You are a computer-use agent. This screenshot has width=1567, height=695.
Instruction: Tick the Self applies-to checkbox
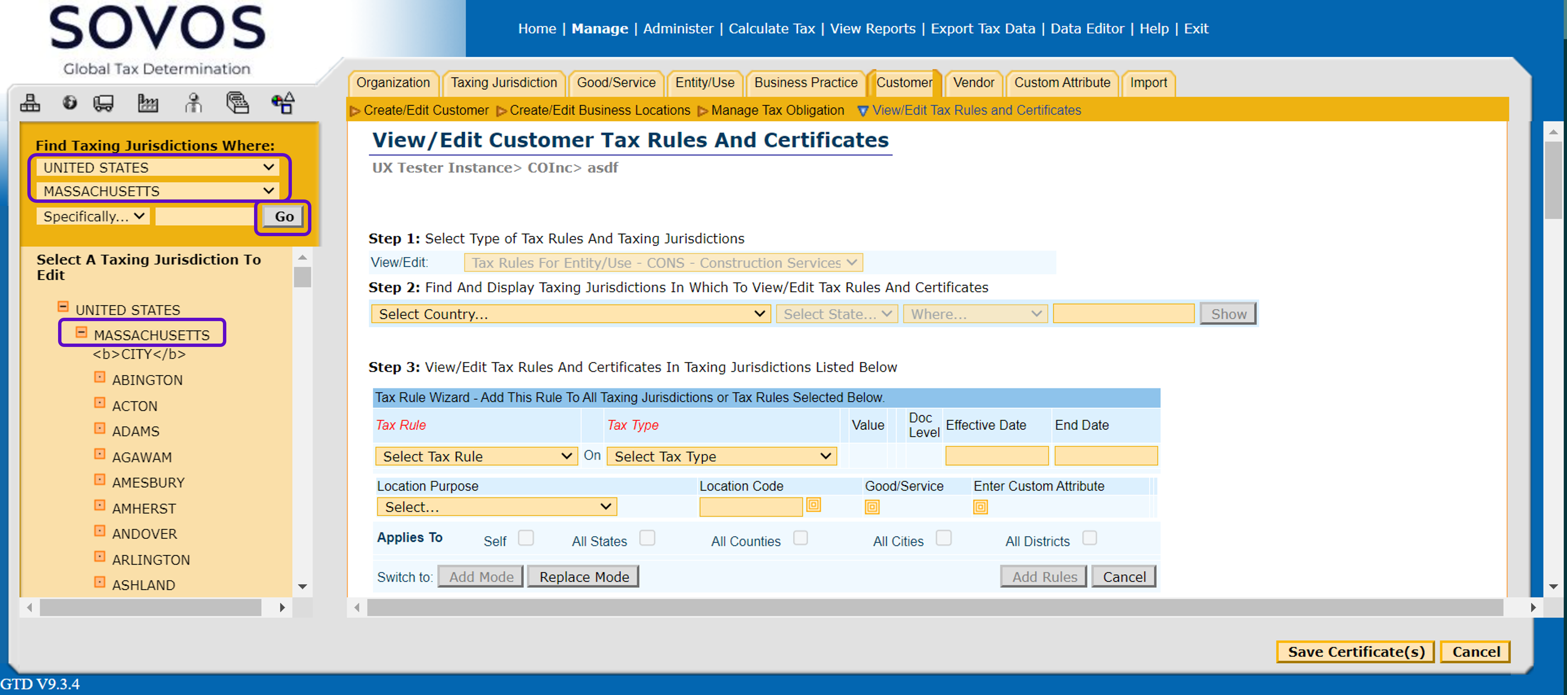pos(526,538)
